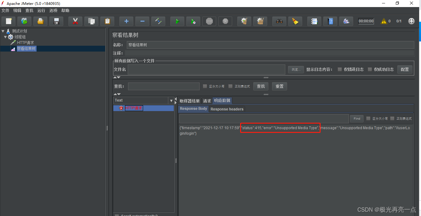Viewport: 421px width, 216px height.
Task: Open the 运行 menu
Action: [41, 10]
